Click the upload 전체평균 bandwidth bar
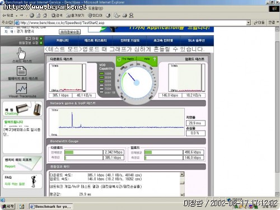Viewport: 280px width, 210px height. [164, 152]
